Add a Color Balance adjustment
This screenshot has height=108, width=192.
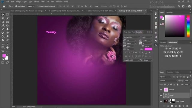168,52
